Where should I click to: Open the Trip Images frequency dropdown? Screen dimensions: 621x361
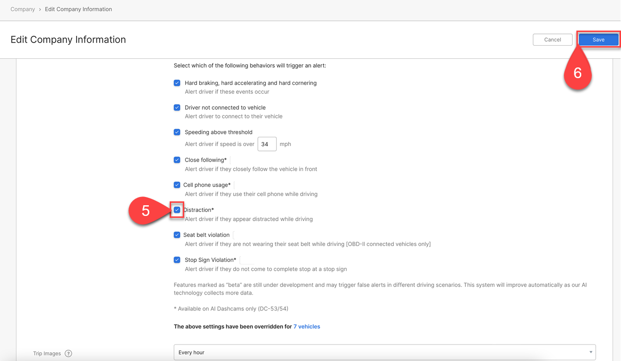[x=385, y=352]
